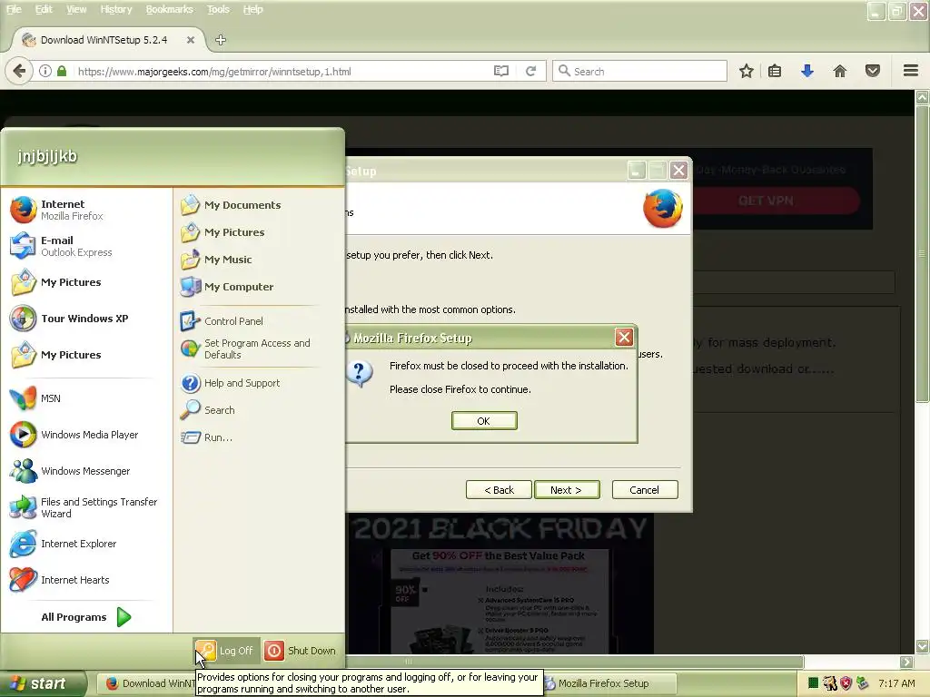Image resolution: width=930 pixels, height=697 pixels.
Task: Click the horizontal scrollbar thumb
Action: [x=409, y=662]
